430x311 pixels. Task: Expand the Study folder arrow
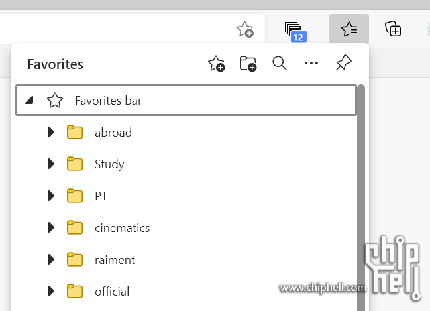tap(51, 164)
